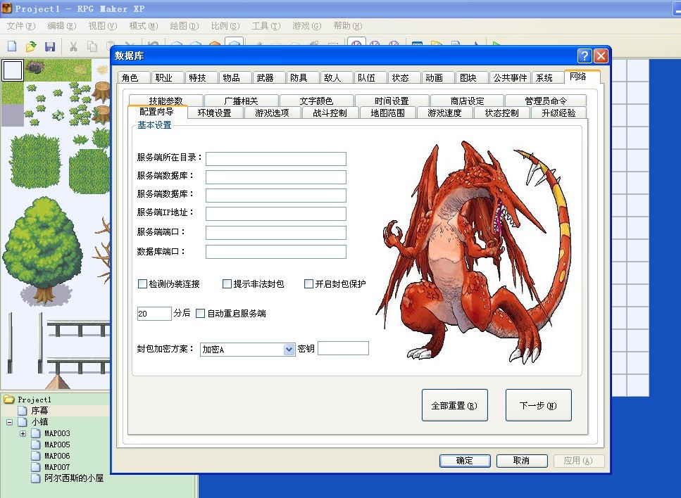Click the Copy toolbar icon
This screenshot has width=681, height=498.
coord(92,46)
